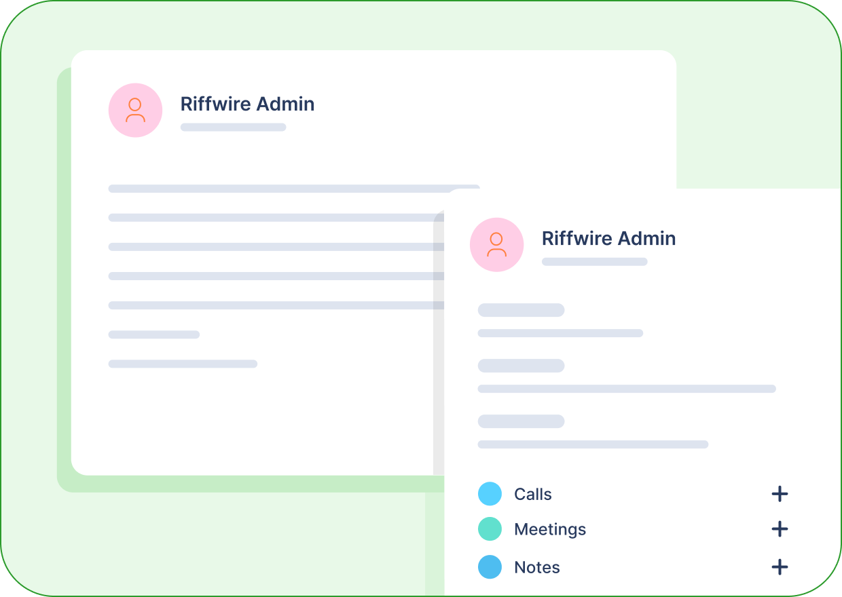The width and height of the screenshot is (842, 597).
Task: Open the Calls item
Action: click(x=533, y=495)
